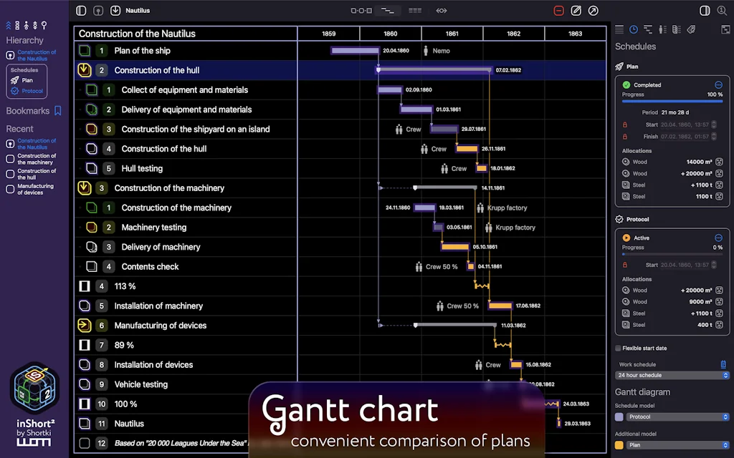Click the tag icon in inspector tabs

[x=691, y=29]
